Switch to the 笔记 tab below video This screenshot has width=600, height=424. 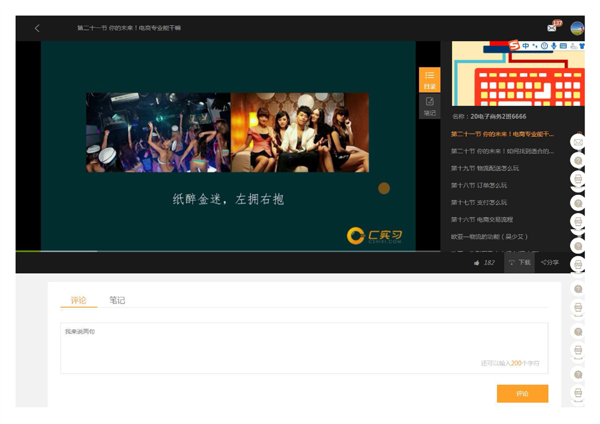coord(117,300)
